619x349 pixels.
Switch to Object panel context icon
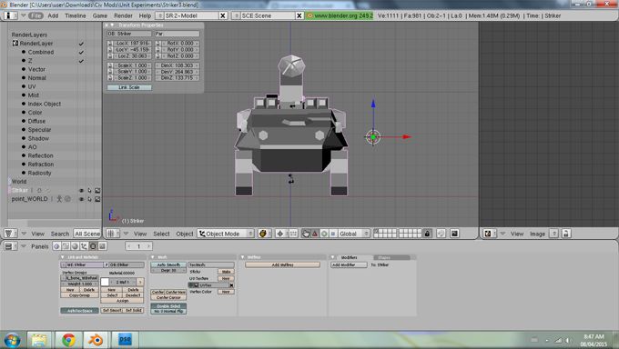coord(84,246)
